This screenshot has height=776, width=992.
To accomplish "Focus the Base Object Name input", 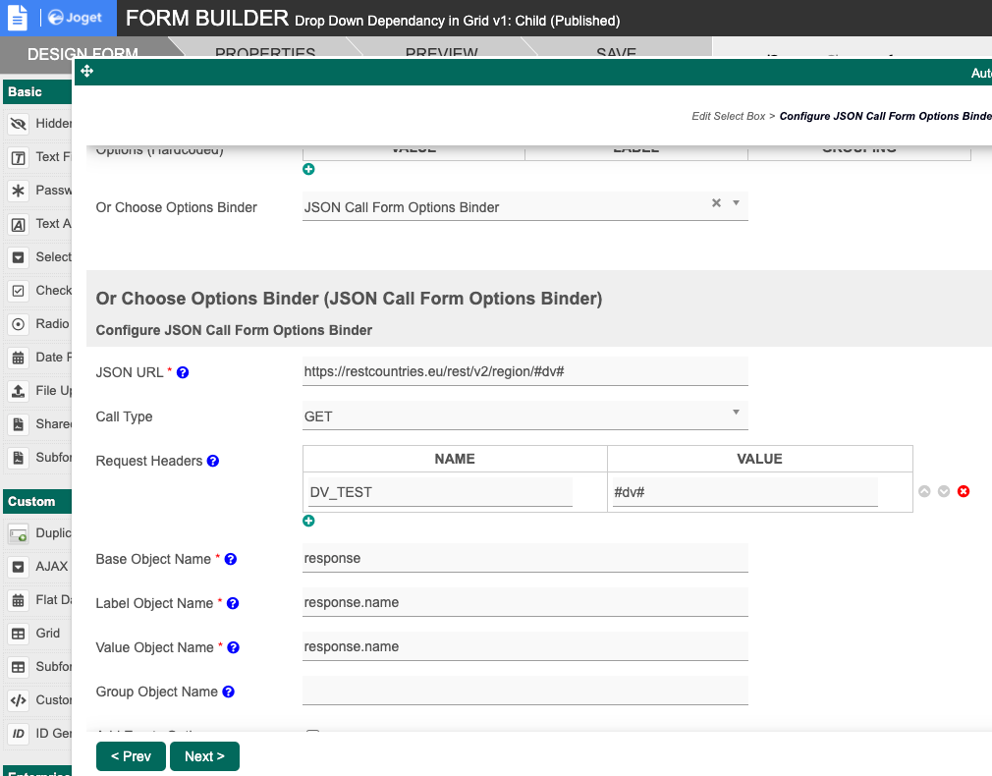I will pyautogui.click(x=525, y=559).
